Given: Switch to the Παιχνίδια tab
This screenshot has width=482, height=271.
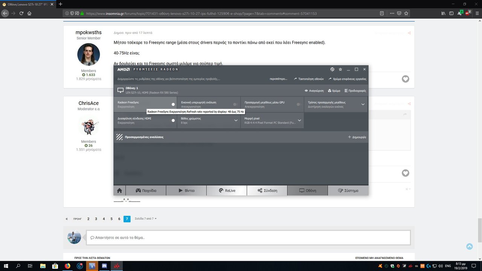Looking at the screenshot, I should click(x=146, y=190).
